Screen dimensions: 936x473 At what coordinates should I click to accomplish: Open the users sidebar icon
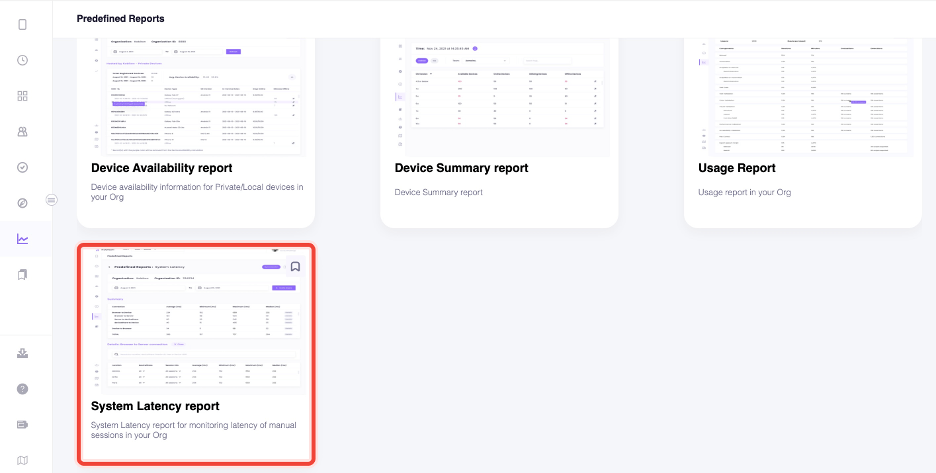point(22,132)
